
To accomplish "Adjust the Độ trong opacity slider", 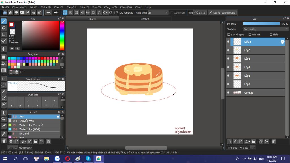I will pyautogui.click(x=261, y=24).
